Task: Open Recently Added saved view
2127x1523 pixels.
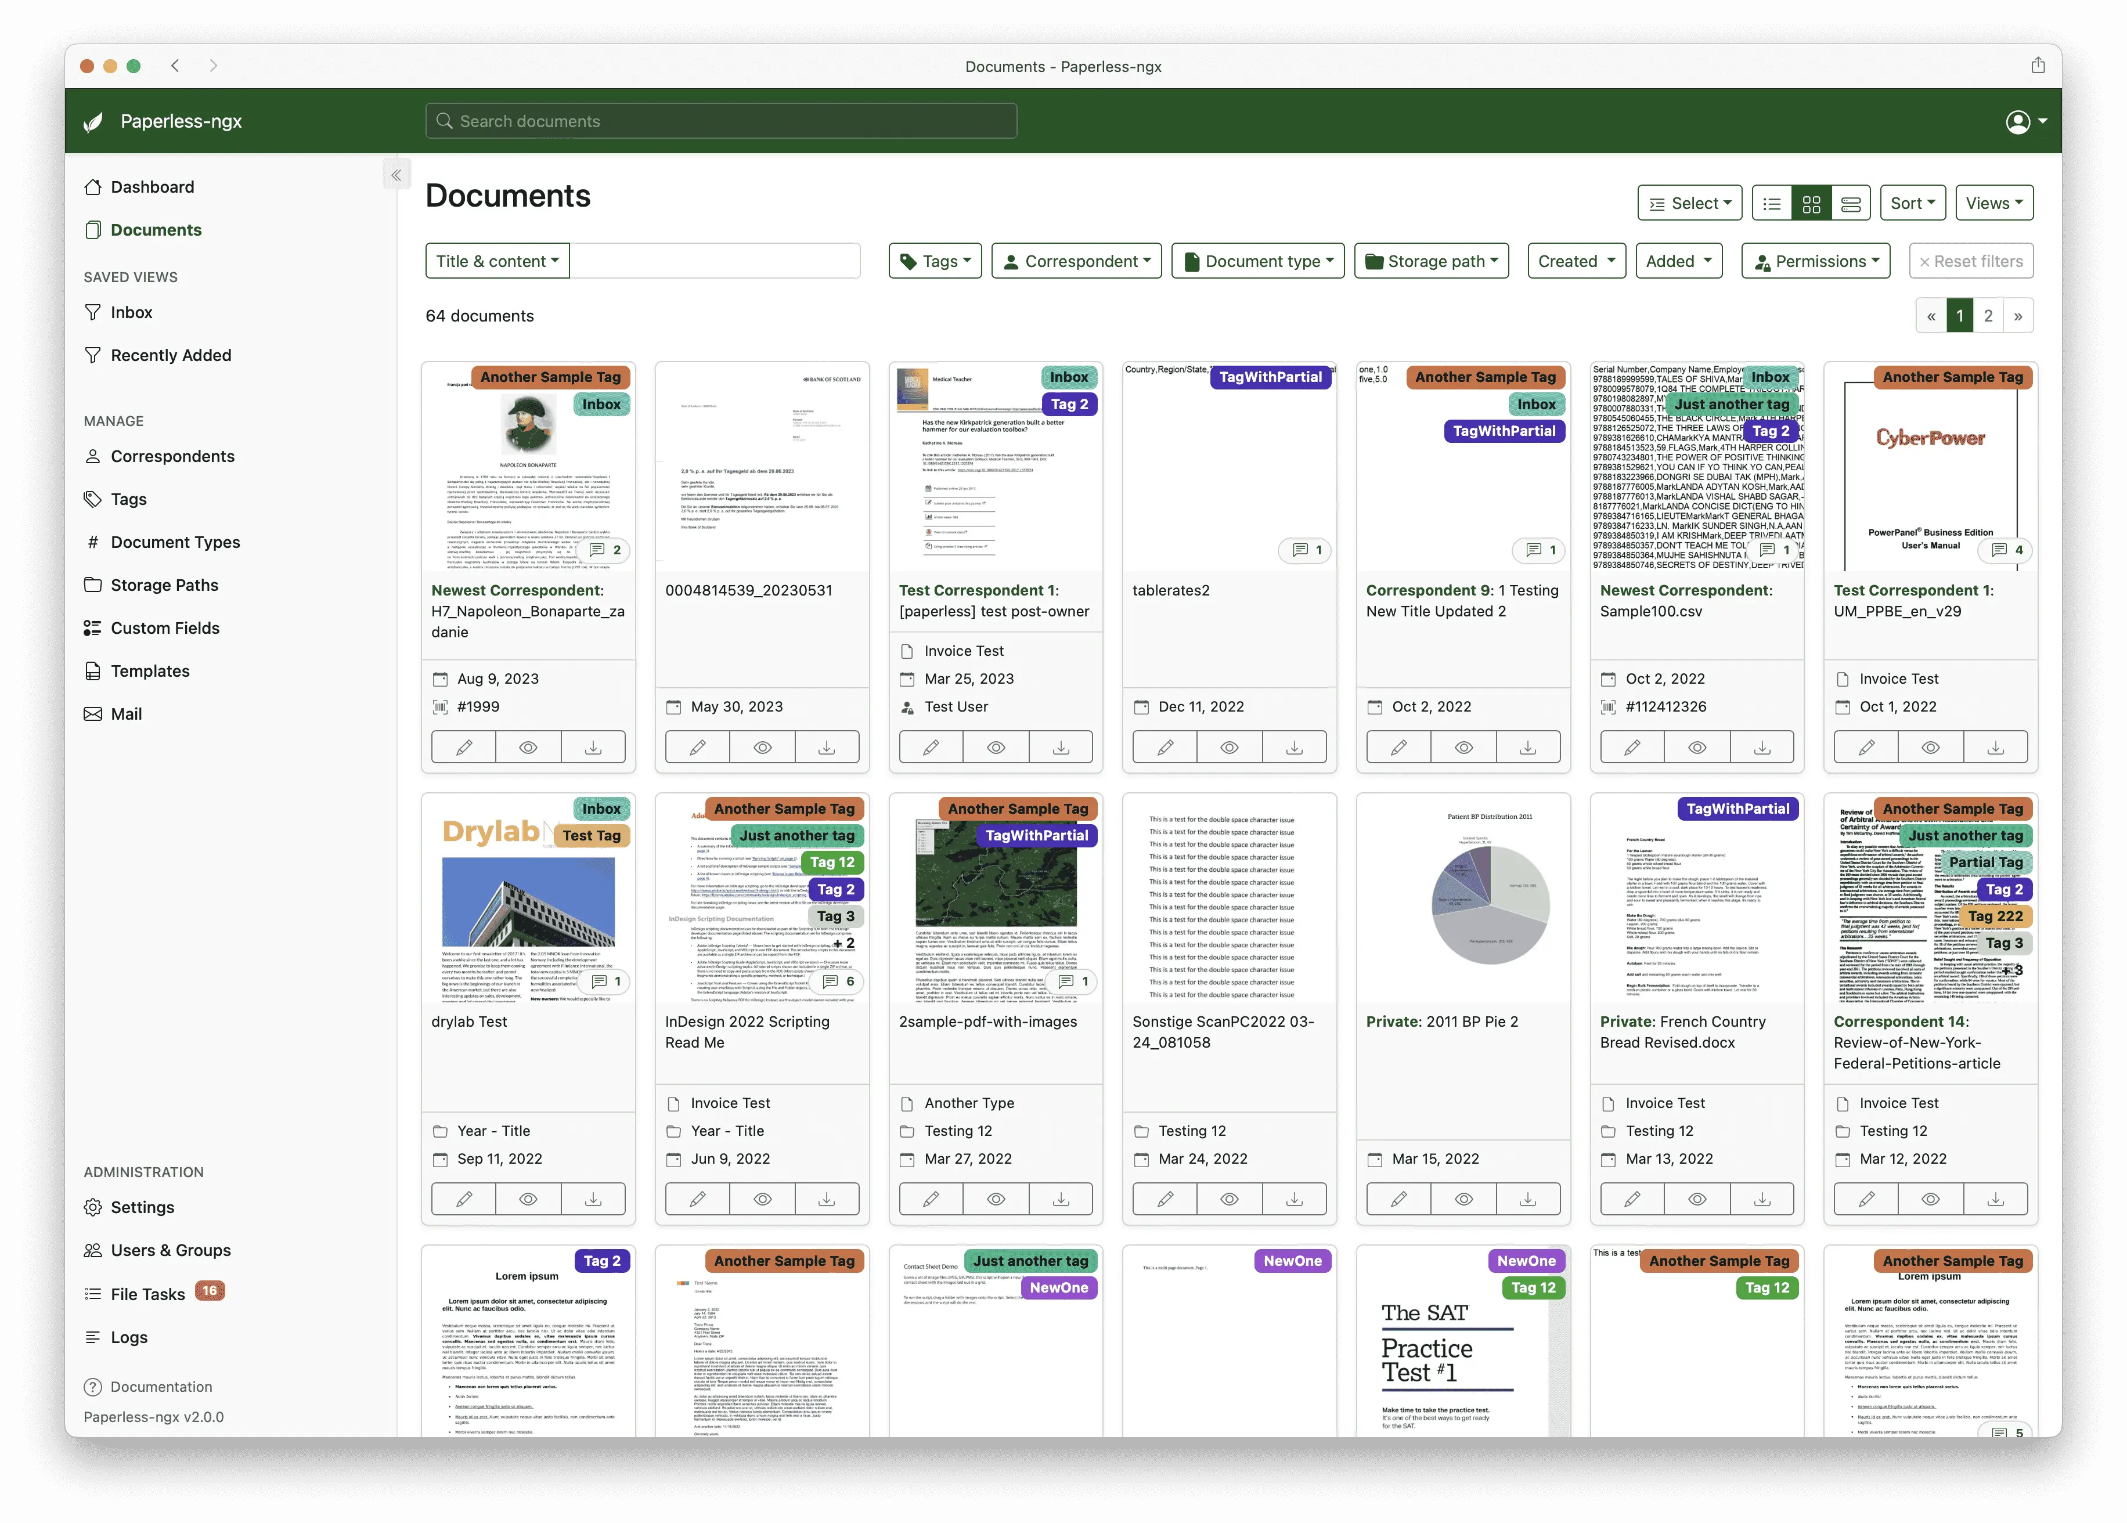Action: (x=171, y=353)
